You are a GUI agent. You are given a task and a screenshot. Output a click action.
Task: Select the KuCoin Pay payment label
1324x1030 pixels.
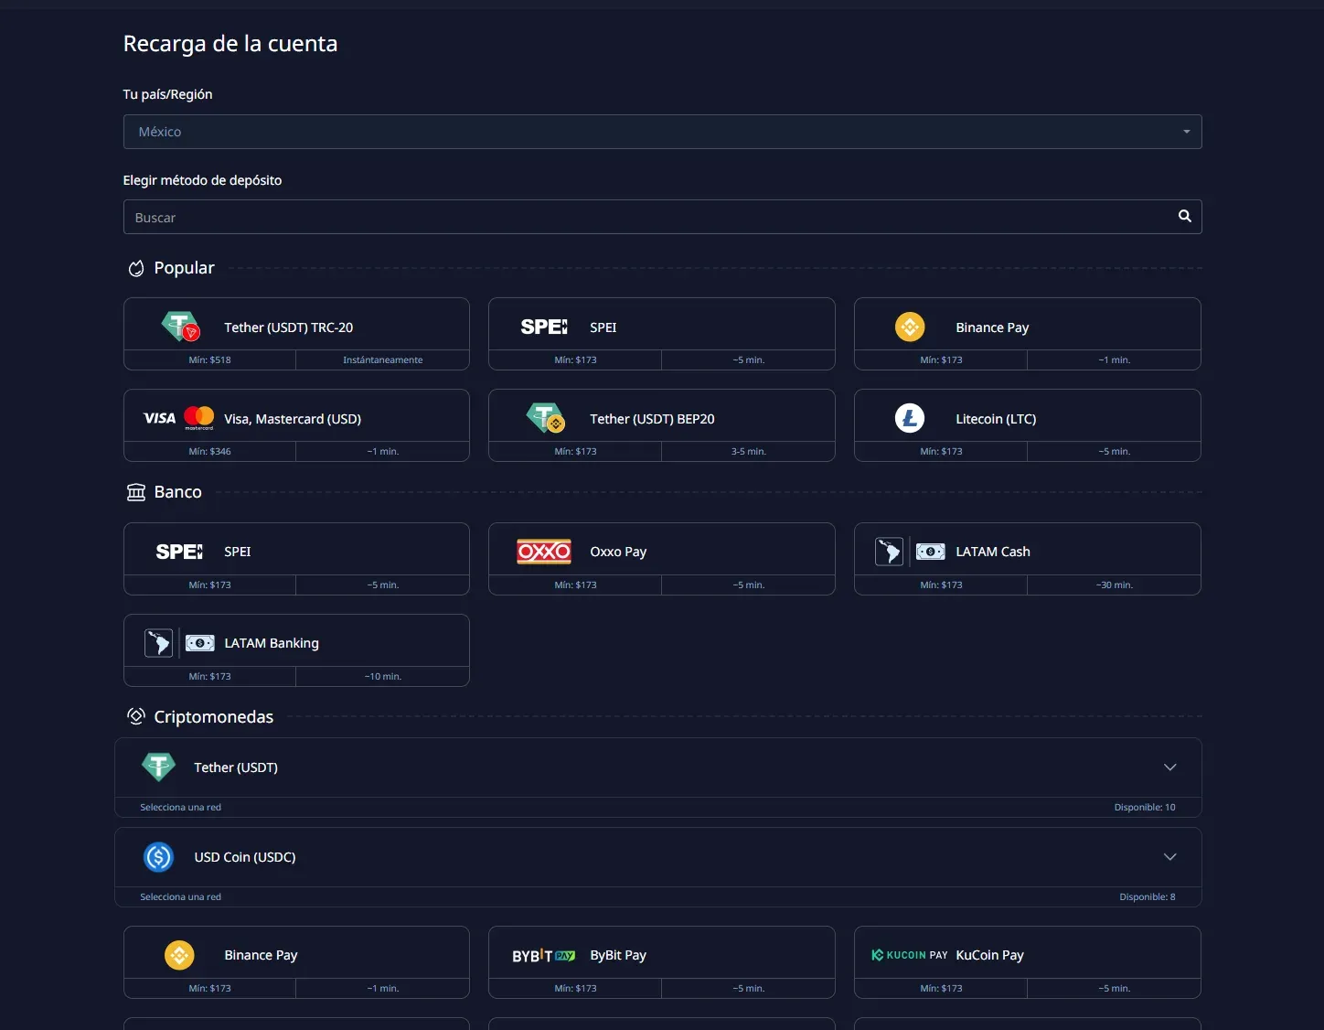(989, 955)
